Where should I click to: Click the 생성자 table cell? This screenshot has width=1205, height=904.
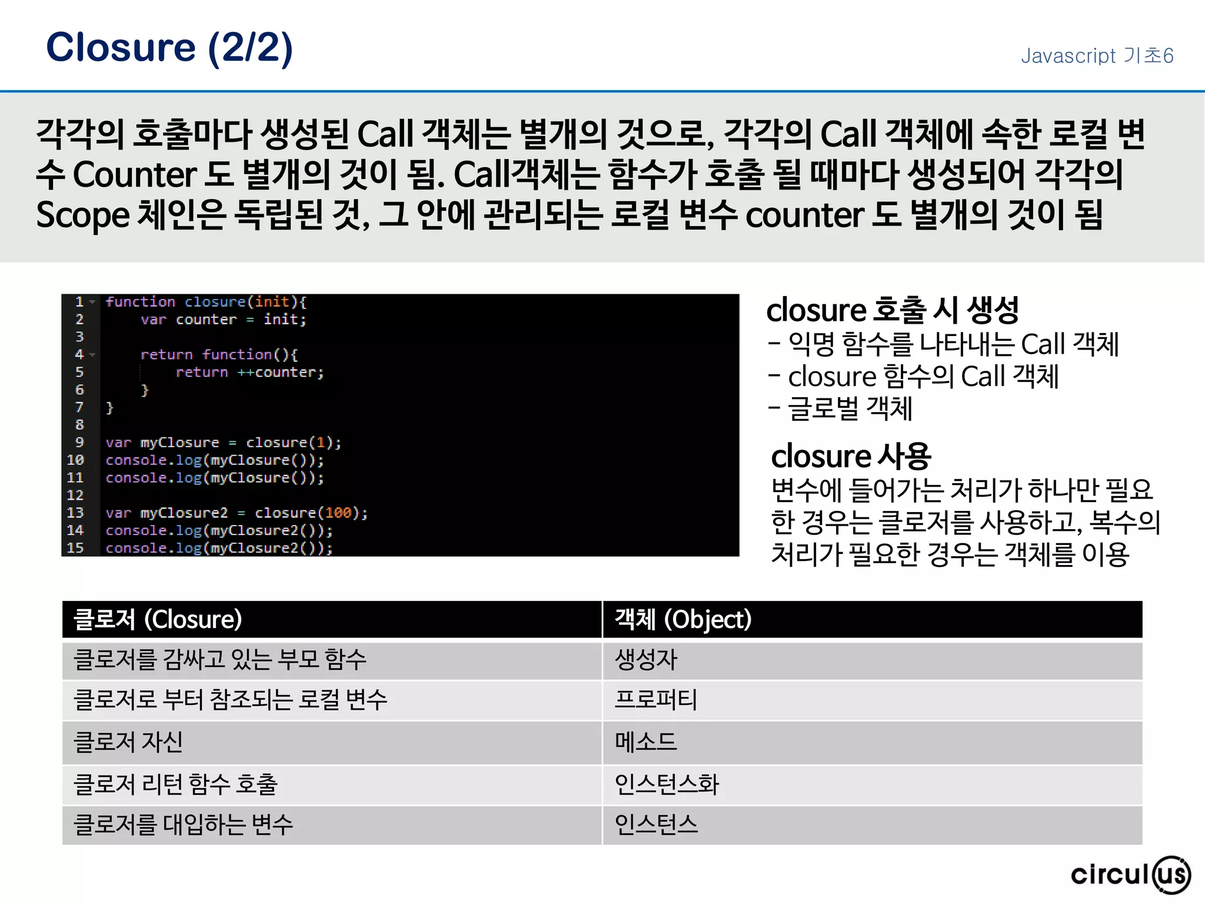click(x=646, y=659)
